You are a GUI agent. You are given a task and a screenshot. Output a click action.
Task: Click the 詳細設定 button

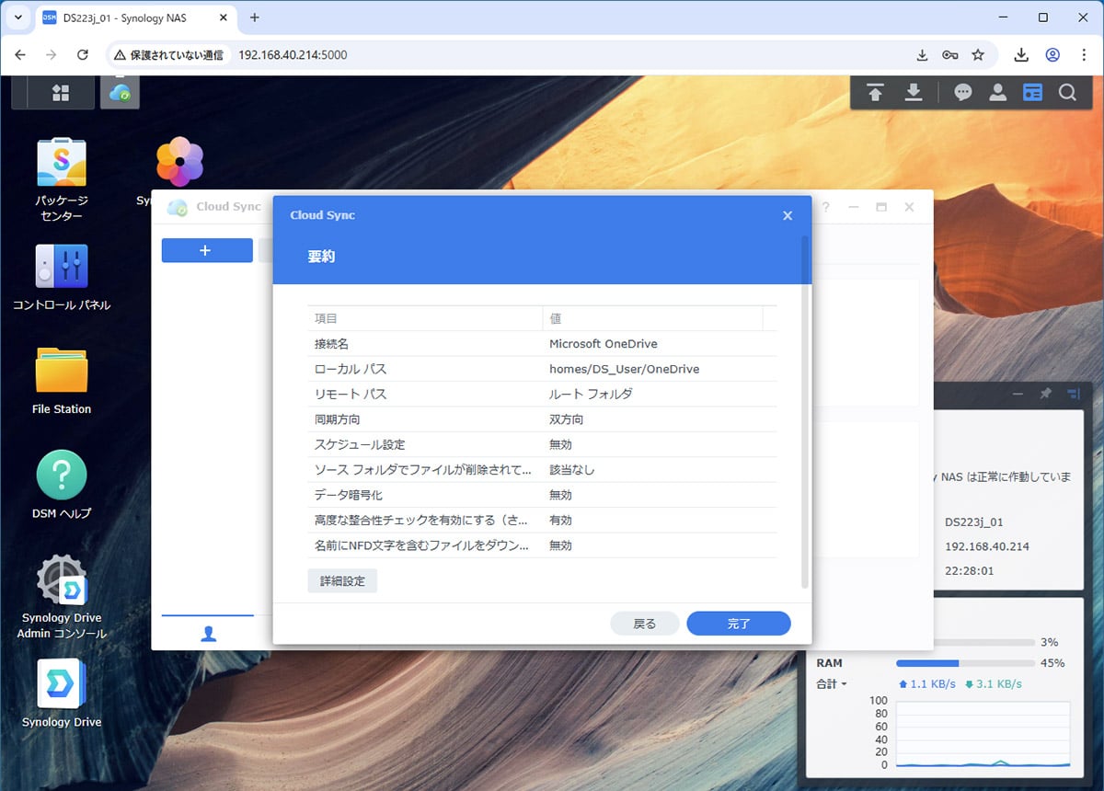[x=342, y=581]
